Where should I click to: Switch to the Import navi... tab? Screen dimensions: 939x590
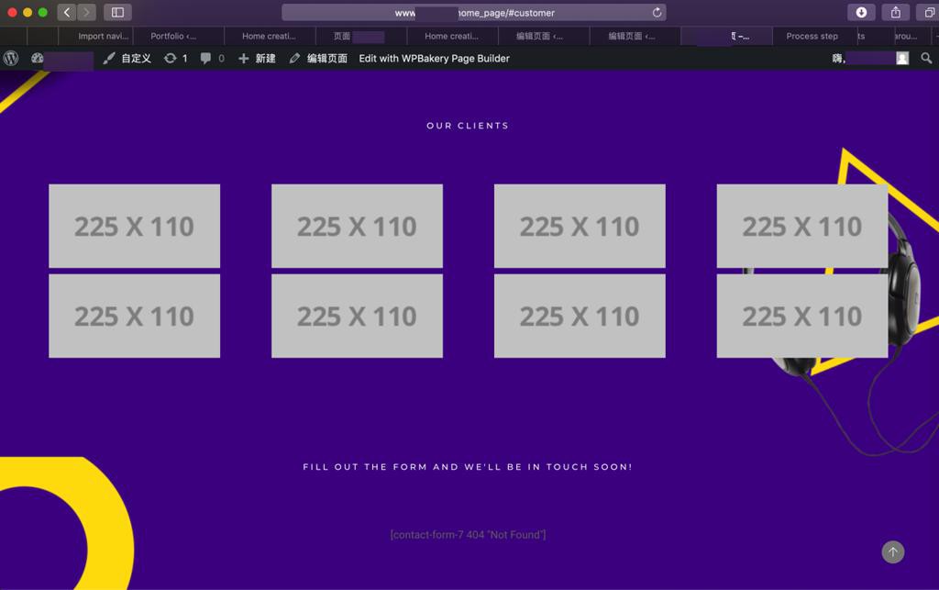tap(95, 36)
